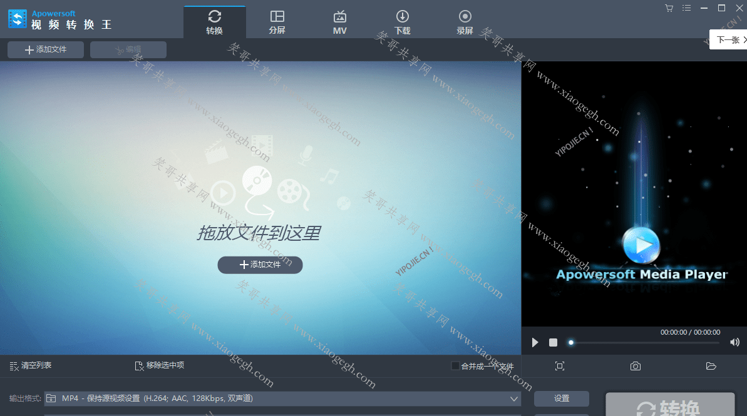Open the 转换 (Convert) tab
747x416 pixels.
pos(214,23)
